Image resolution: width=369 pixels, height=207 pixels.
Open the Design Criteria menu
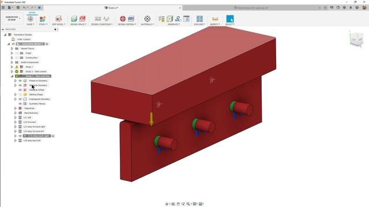click(127, 24)
